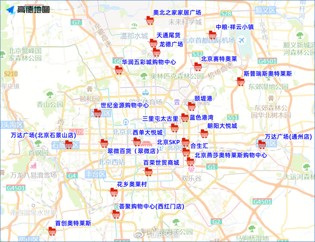
Task: Open the 颐堤港 shopping cart marker
Action: pos(191,106)
